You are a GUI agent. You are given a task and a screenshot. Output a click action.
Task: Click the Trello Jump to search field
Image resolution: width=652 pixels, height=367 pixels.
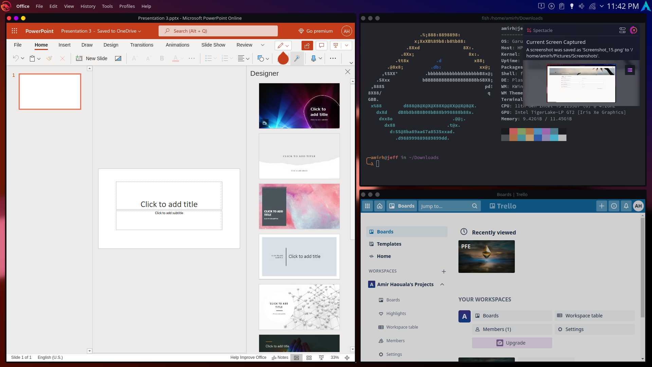pos(449,206)
